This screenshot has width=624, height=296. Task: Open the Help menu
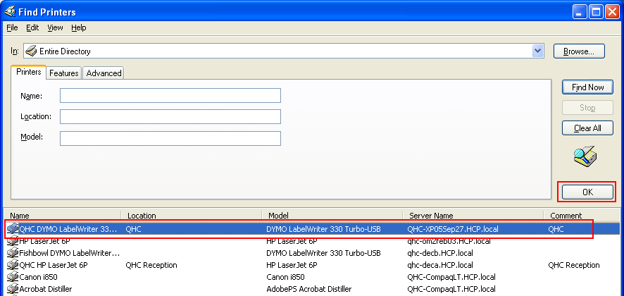79,27
